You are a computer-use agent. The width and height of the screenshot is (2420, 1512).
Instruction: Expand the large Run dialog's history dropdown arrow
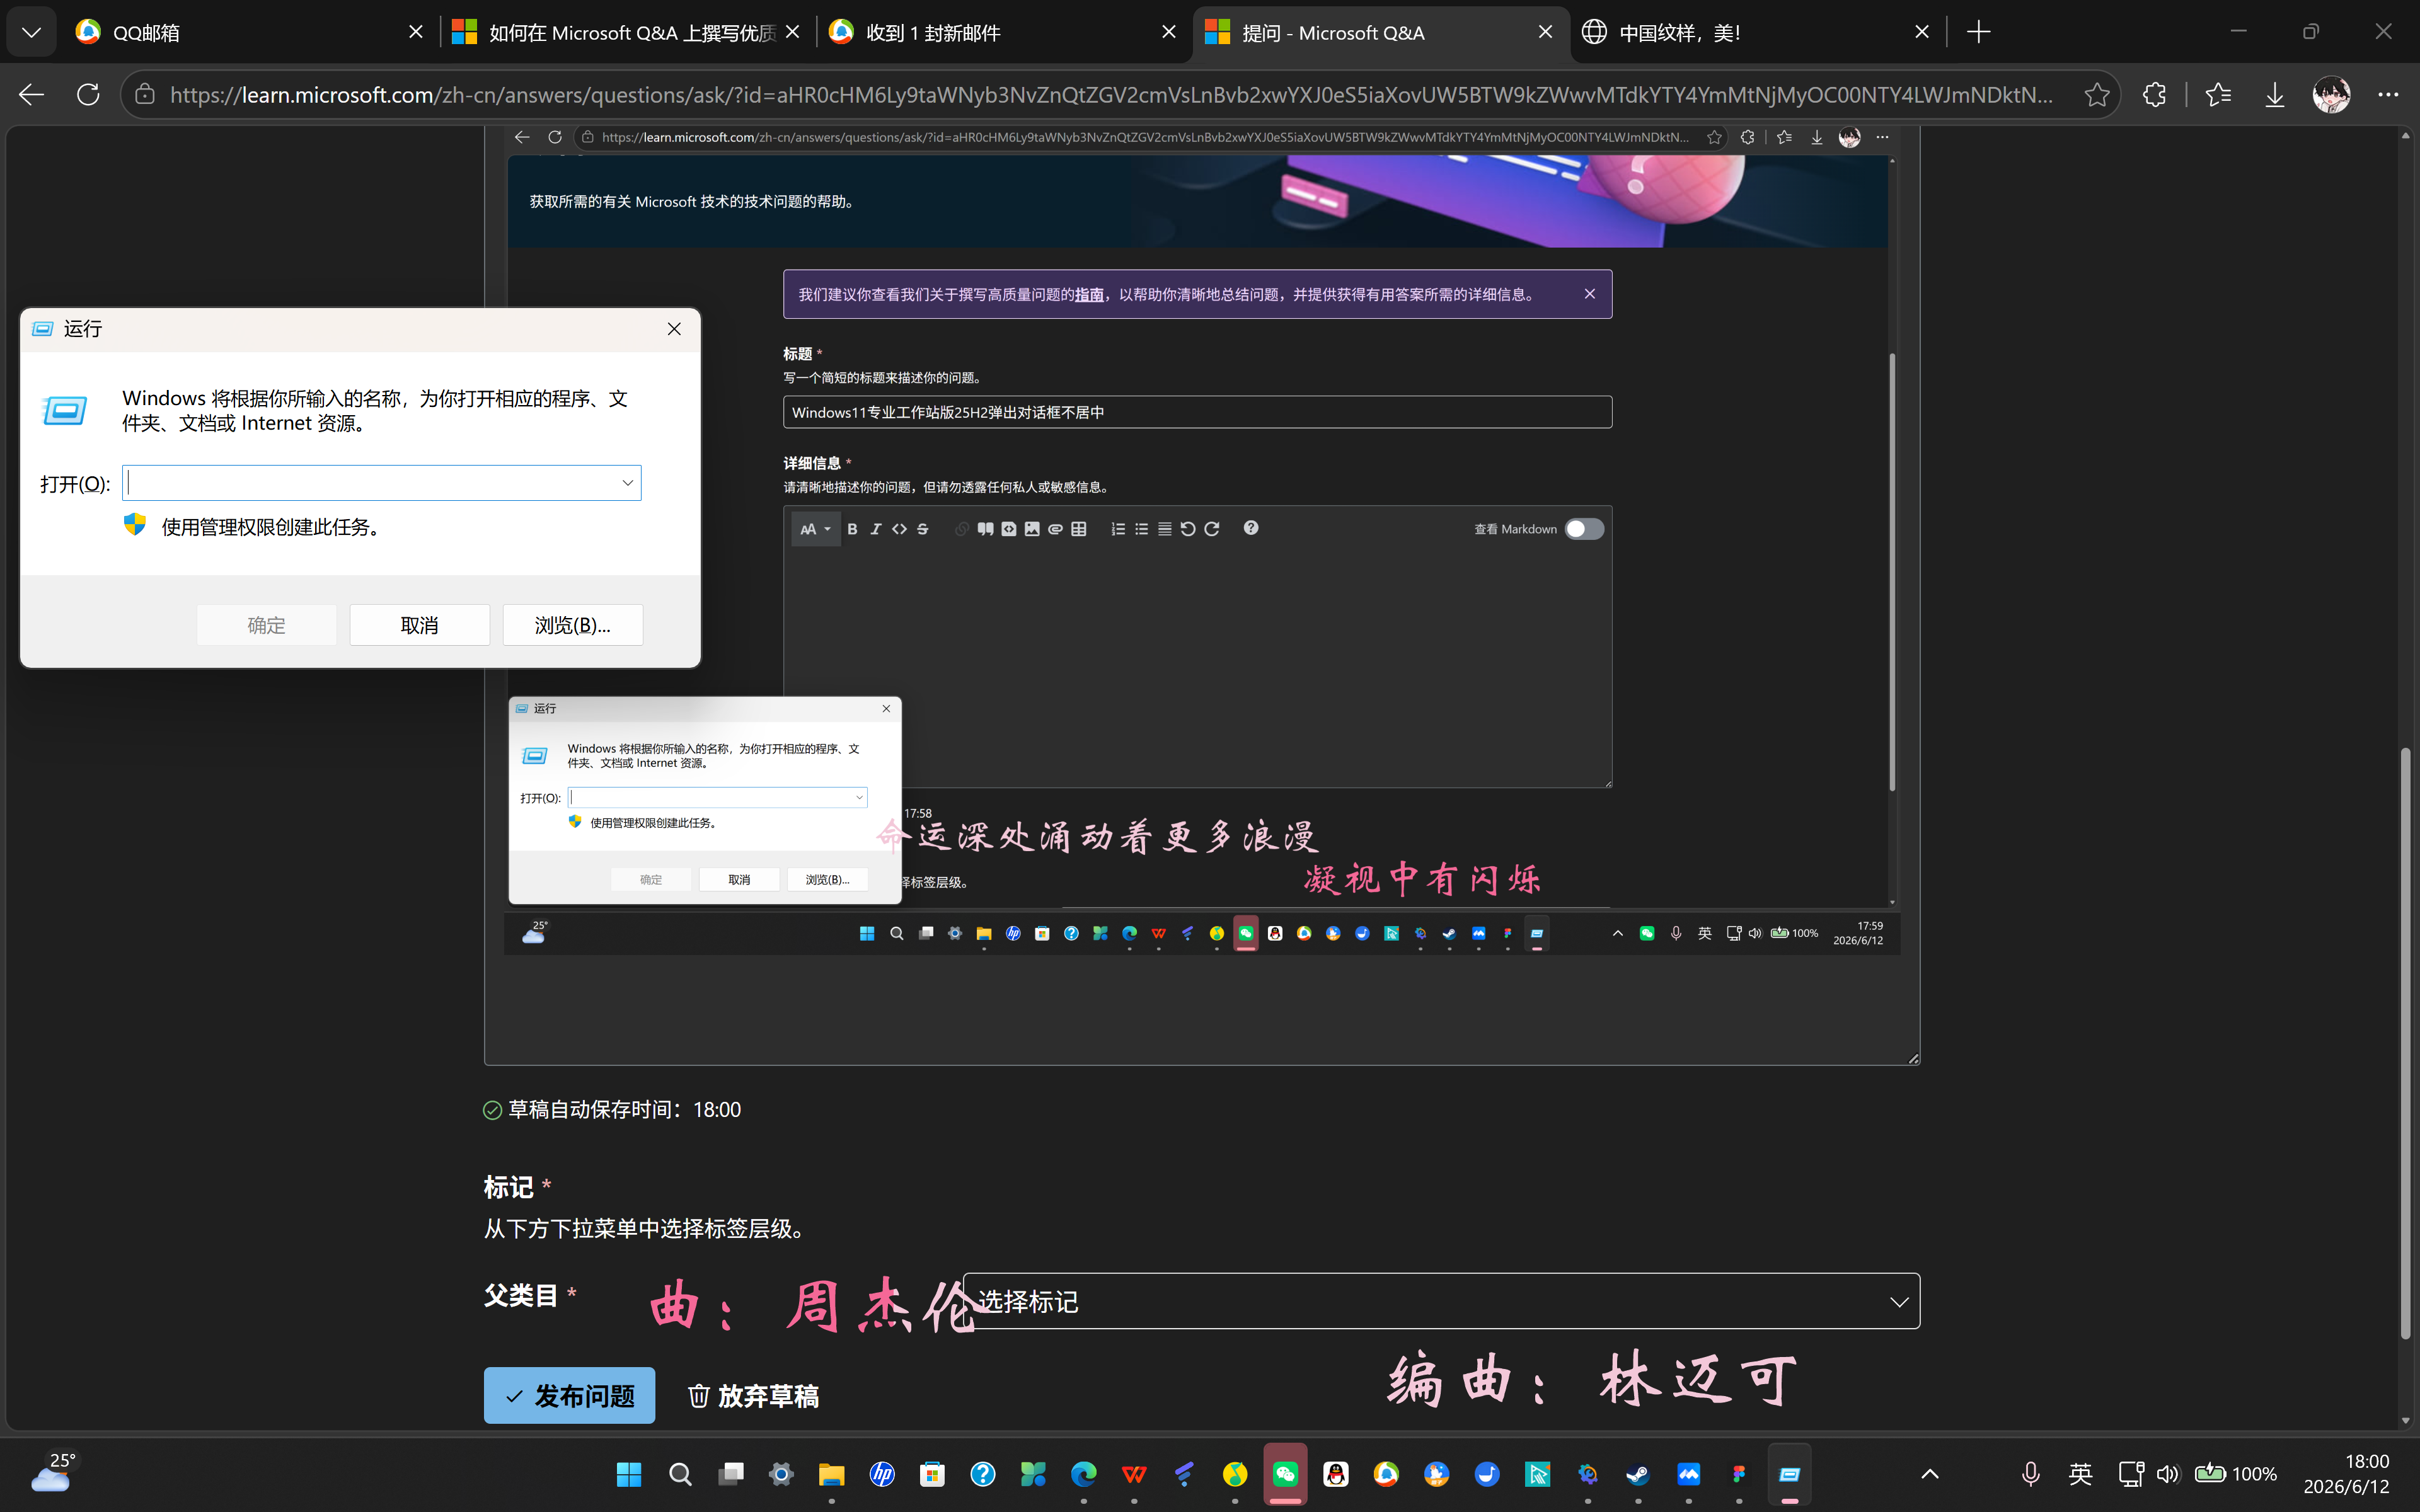pos(628,483)
